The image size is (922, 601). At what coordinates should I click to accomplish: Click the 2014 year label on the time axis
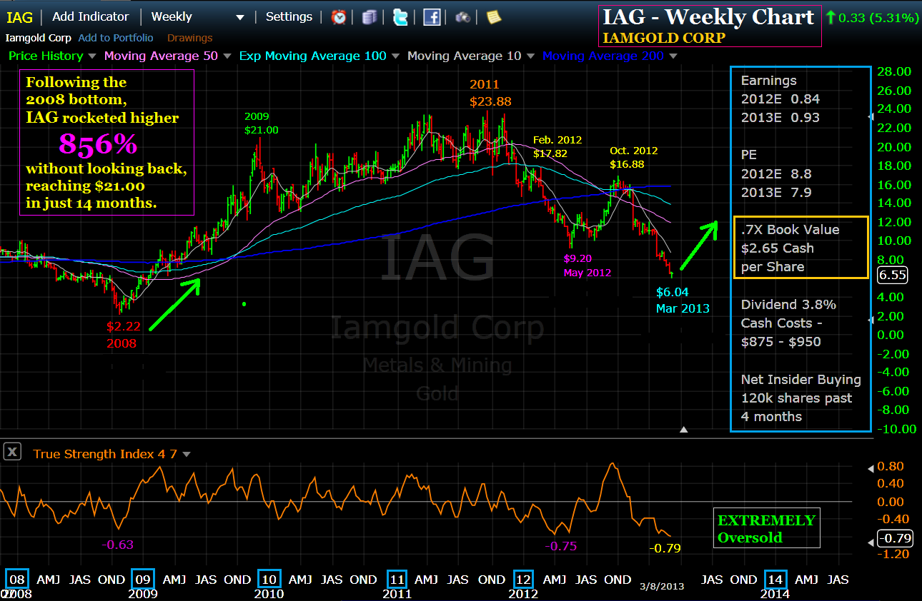pos(775,594)
